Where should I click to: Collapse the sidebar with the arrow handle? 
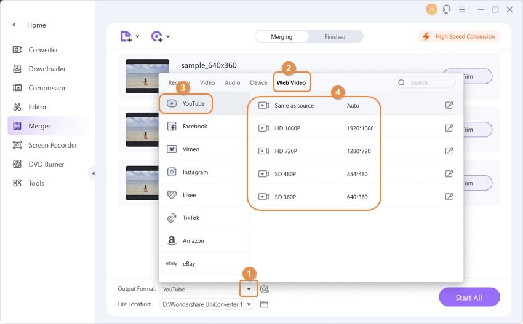point(93,173)
